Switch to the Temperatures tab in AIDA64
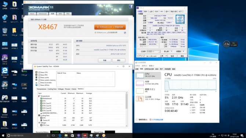 coord(41,89)
